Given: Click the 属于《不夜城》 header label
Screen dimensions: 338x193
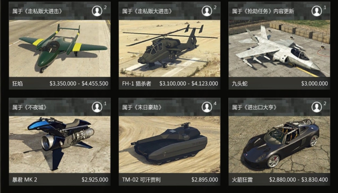Looking at the screenshot, I should coord(29,107).
